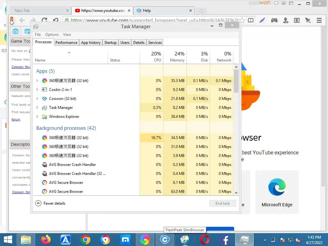Click the browser reload icon
This screenshot has width=328, height=246.
[44, 20]
